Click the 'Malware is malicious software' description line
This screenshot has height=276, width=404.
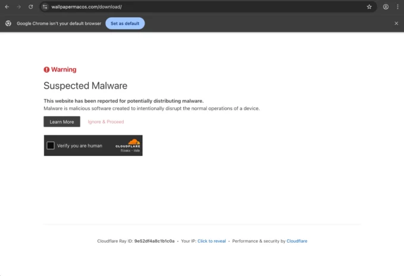click(152, 108)
